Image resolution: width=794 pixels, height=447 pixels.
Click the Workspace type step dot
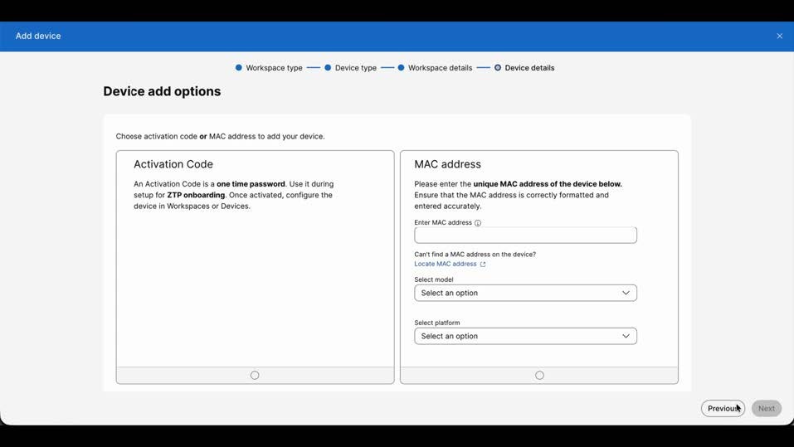coord(239,68)
